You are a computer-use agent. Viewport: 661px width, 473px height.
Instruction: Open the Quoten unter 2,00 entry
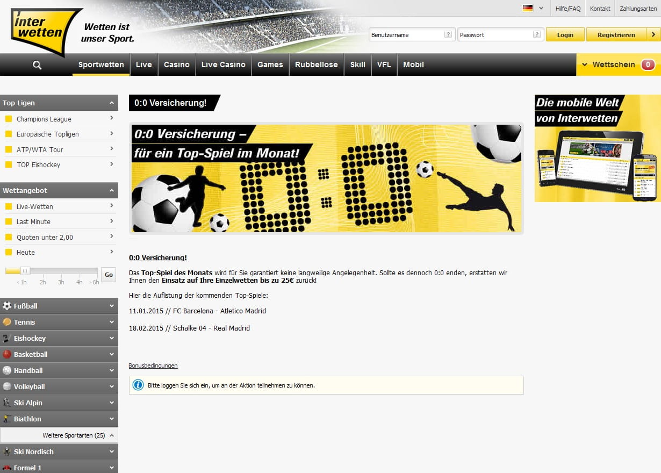(x=59, y=237)
